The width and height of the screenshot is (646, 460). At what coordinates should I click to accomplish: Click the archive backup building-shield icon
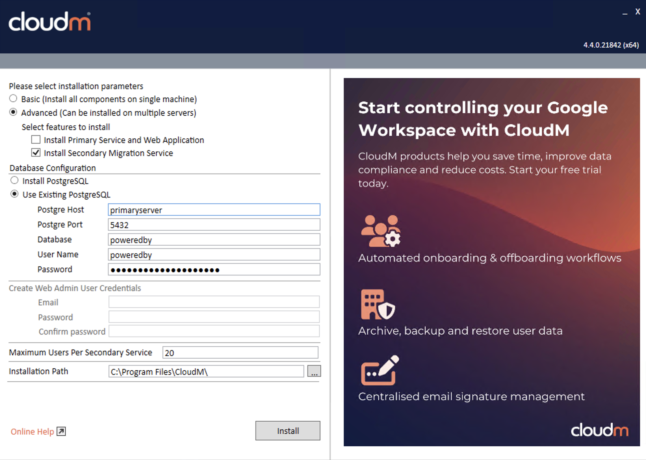click(x=378, y=305)
